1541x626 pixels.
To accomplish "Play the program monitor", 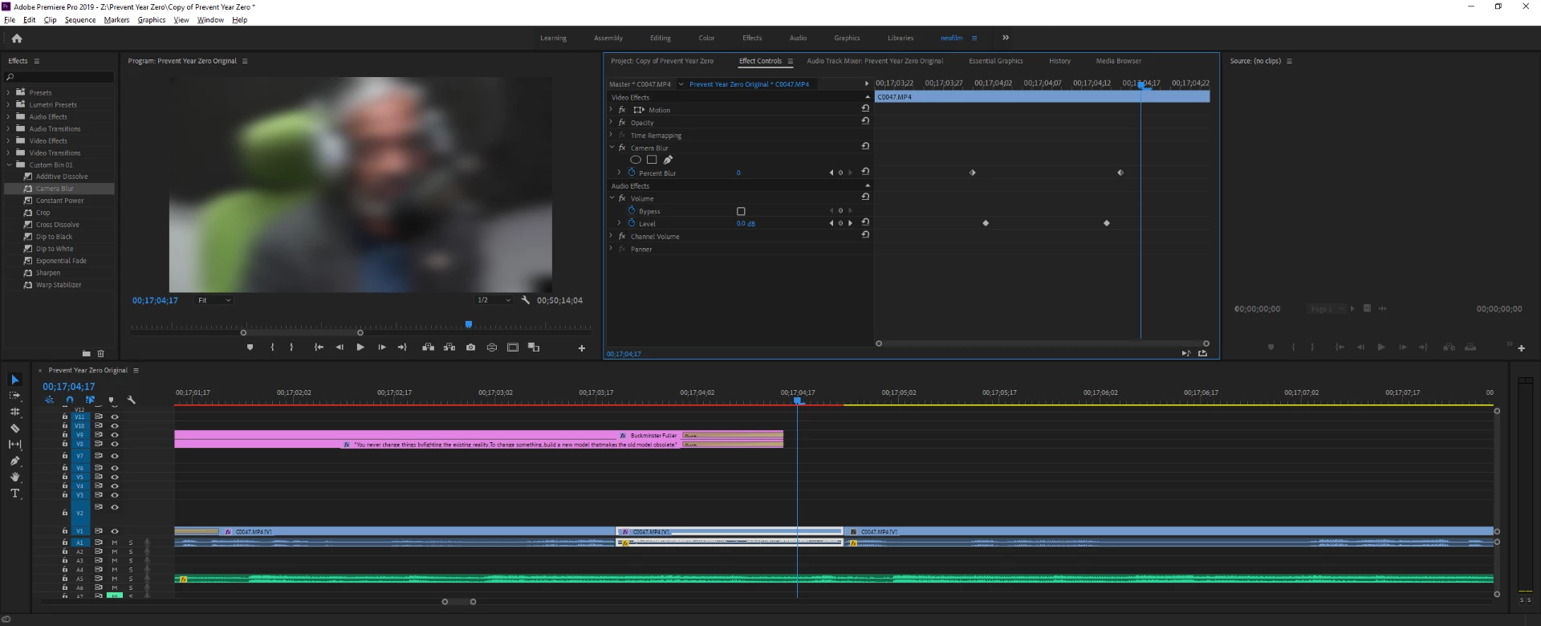I will [x=360, y=348].
